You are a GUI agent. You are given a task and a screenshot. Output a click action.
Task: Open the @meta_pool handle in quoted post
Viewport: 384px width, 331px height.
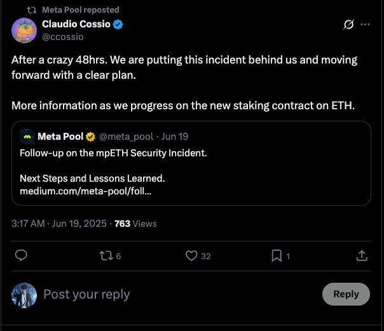click(x=126, y=136)
